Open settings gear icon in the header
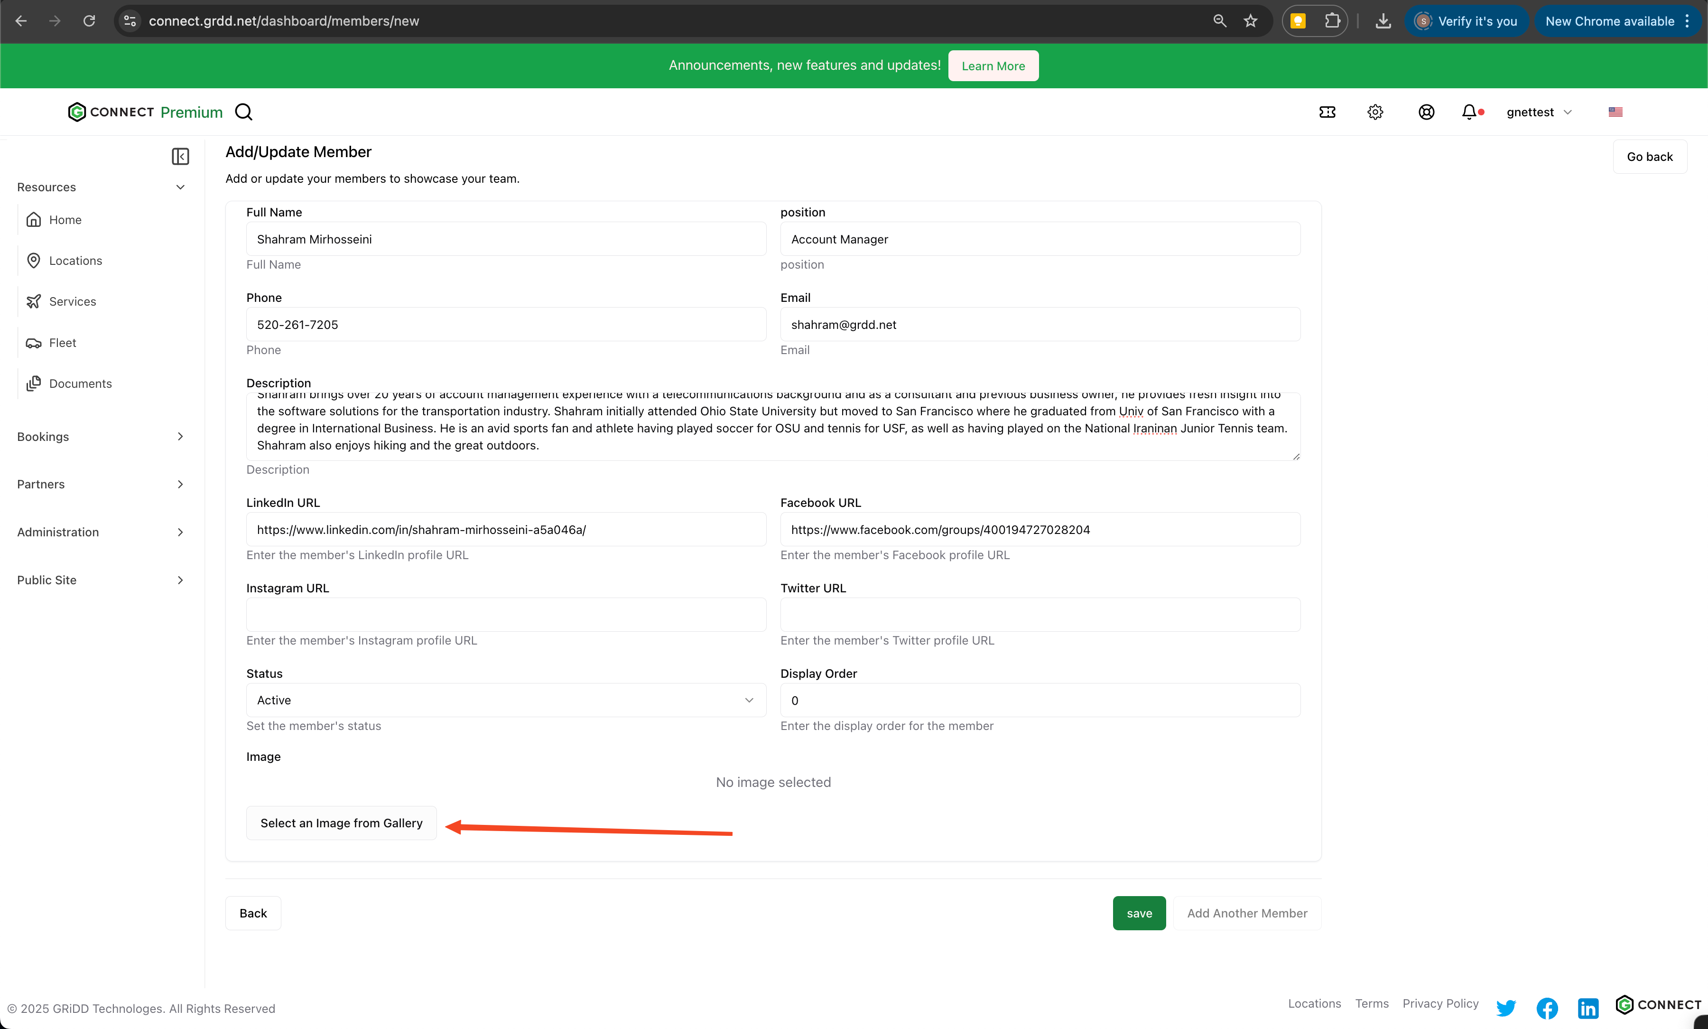The image size is (1708, 1029). click(1375, 112)
